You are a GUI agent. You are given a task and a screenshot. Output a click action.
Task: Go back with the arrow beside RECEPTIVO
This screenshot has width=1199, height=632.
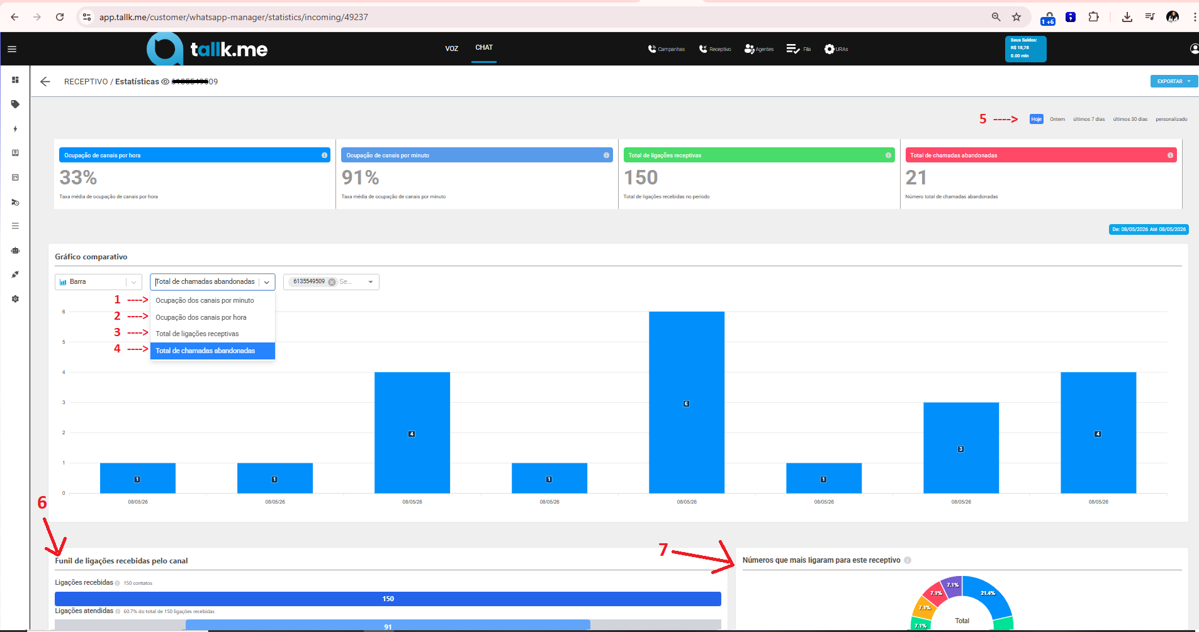click(x=45, y=81)
